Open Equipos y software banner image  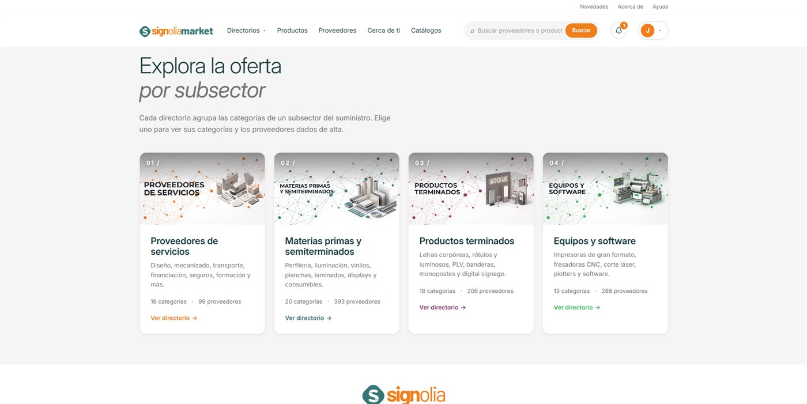[605, 188]
